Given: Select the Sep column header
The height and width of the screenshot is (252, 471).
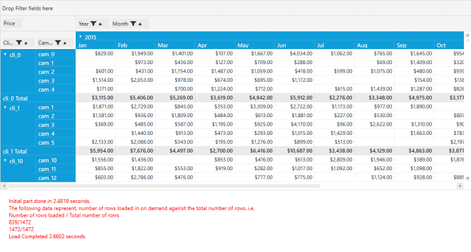Looking at the screenshot, I should point(414,45).
